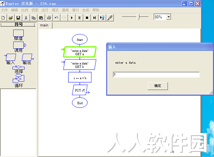Screen dimensions: 214x157
Task: Open the 窗口 menu
Action: (75, 10)
